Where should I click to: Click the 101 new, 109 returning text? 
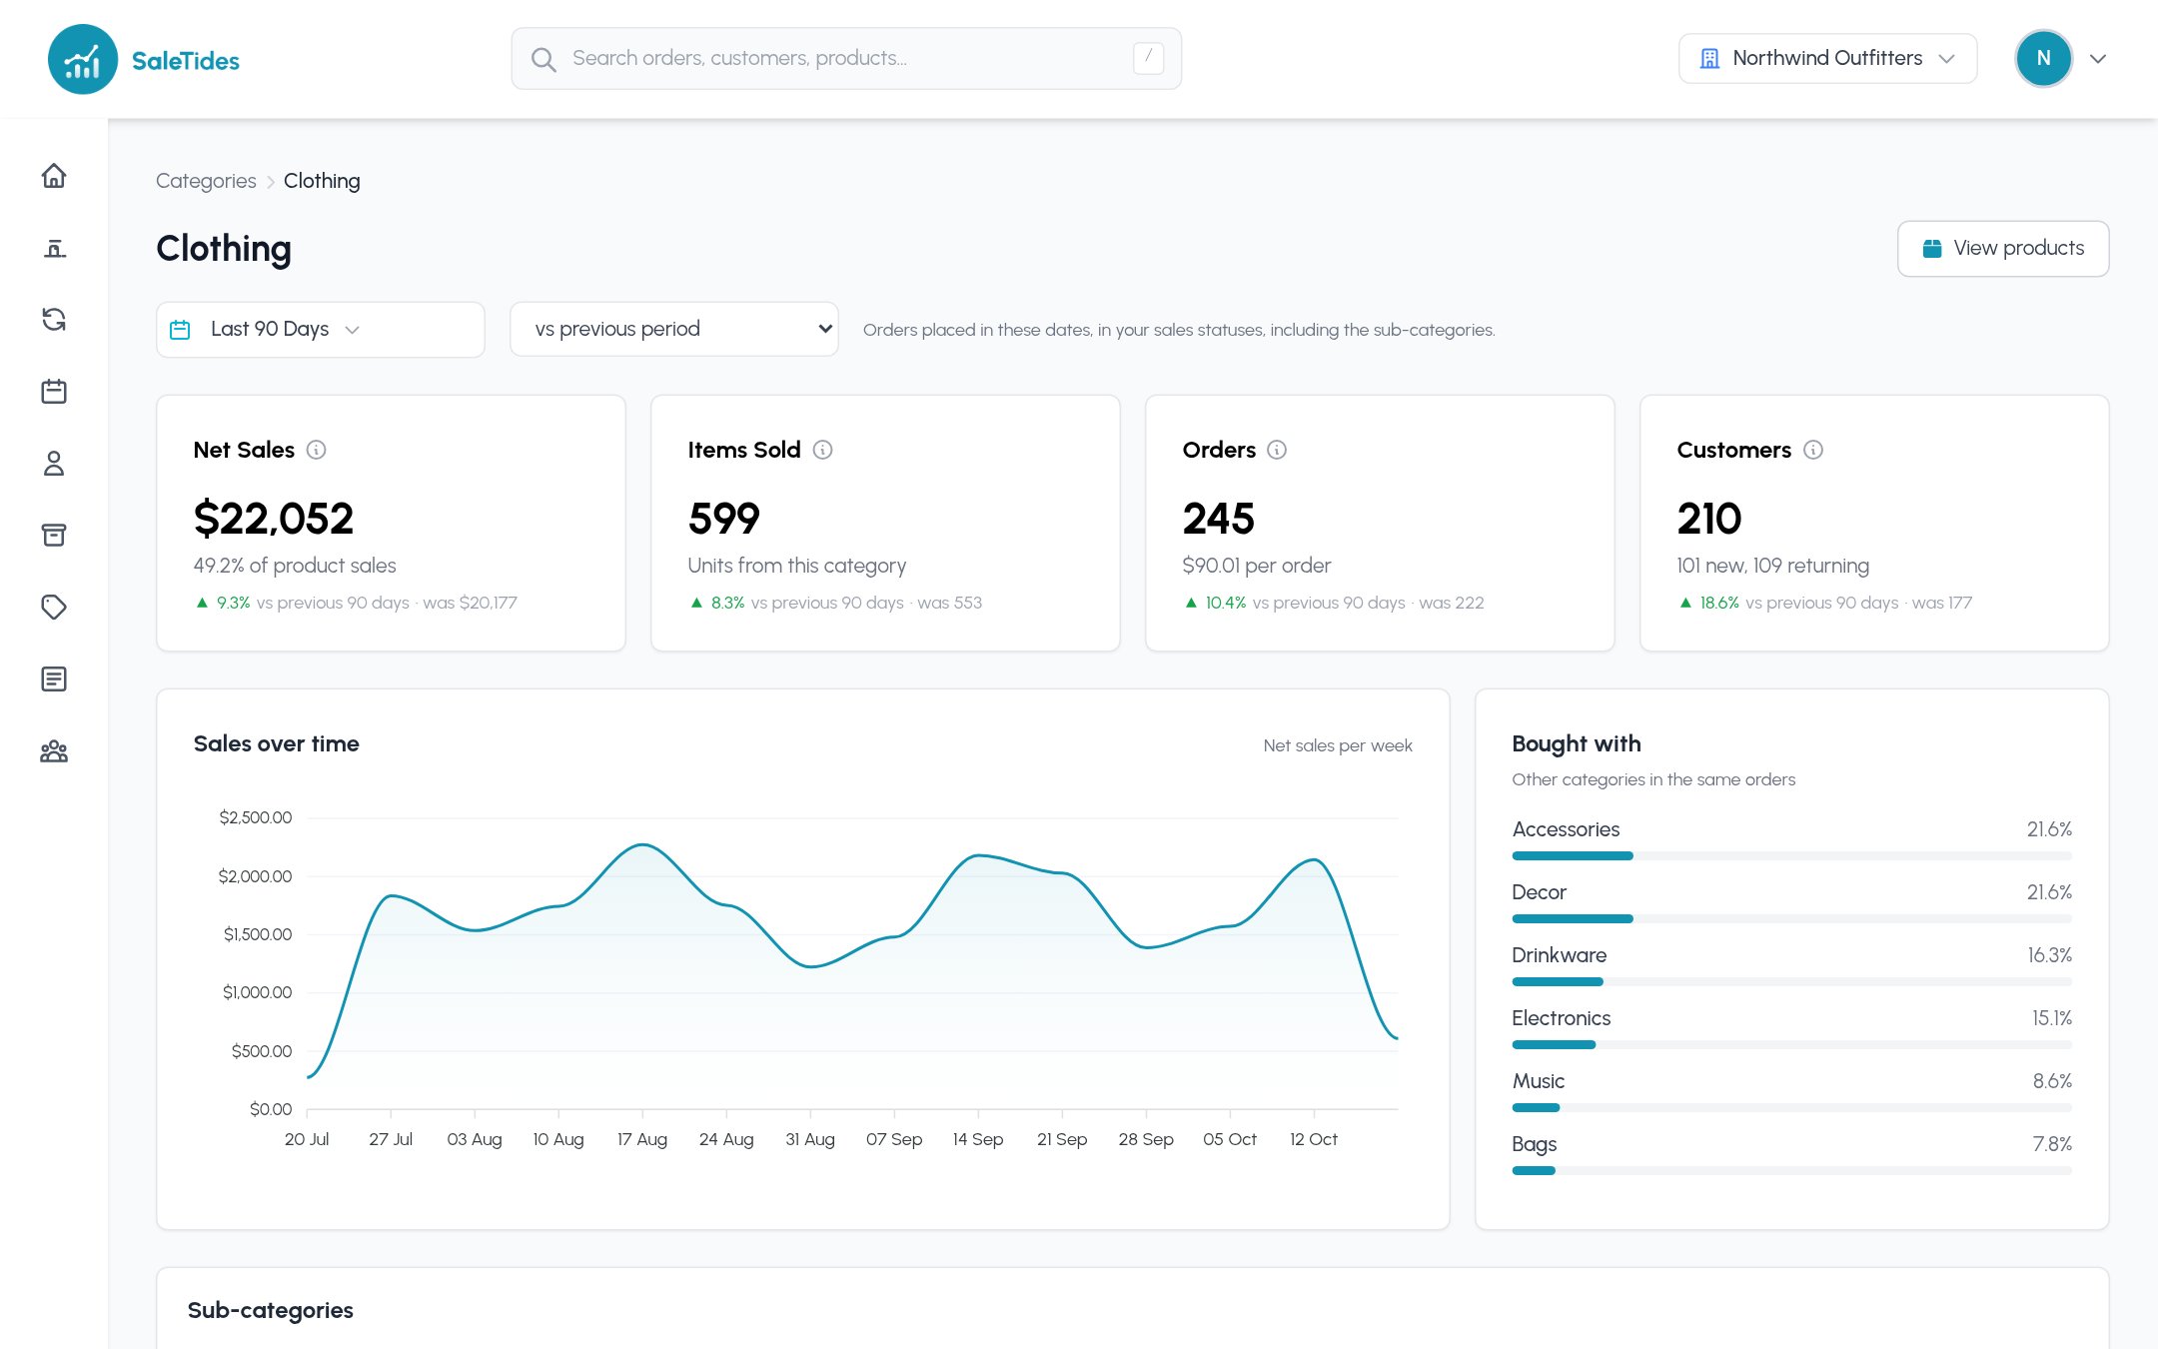click(x=1773, y=566)
